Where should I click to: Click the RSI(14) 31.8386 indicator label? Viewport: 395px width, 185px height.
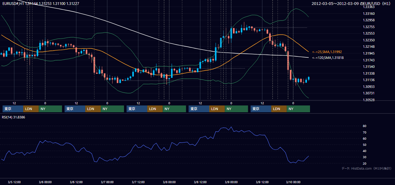14,117
